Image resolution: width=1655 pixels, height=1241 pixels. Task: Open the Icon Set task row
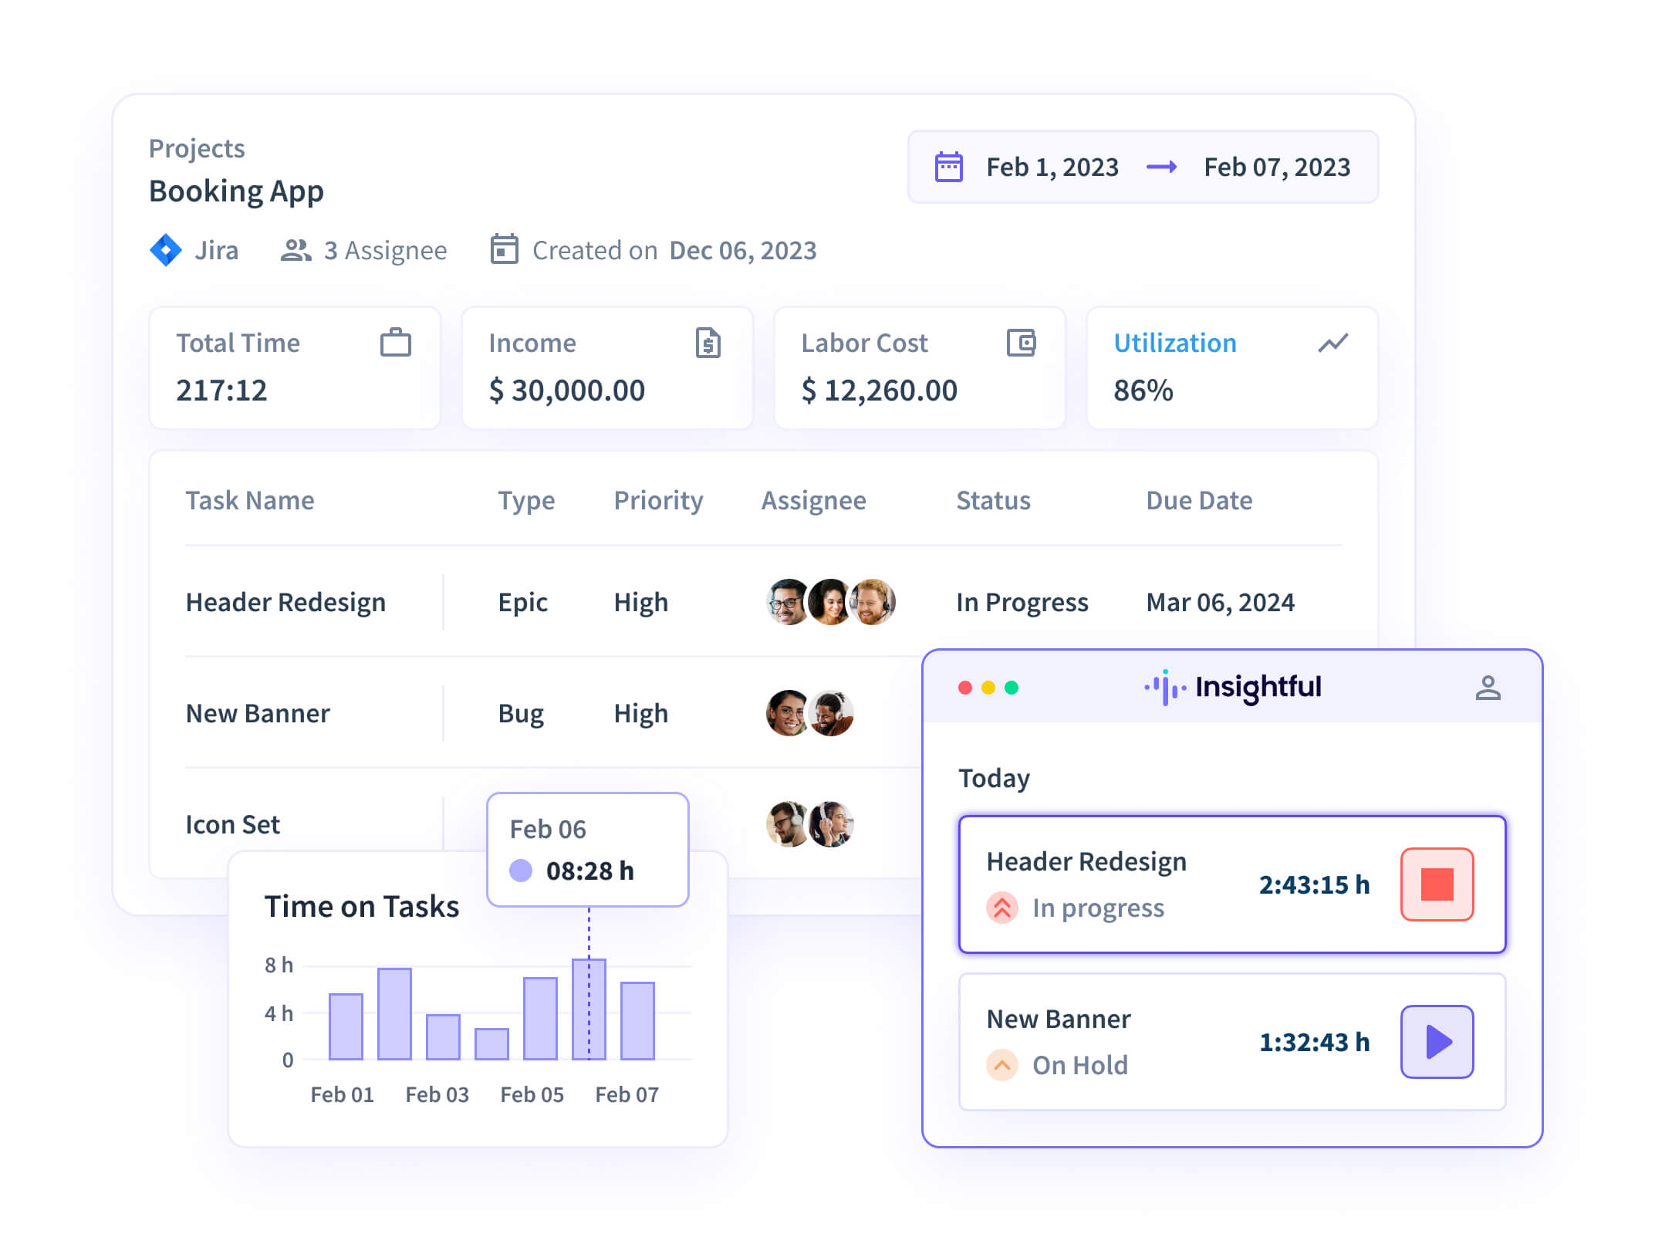pyautogui.click(x=232, y=824)
